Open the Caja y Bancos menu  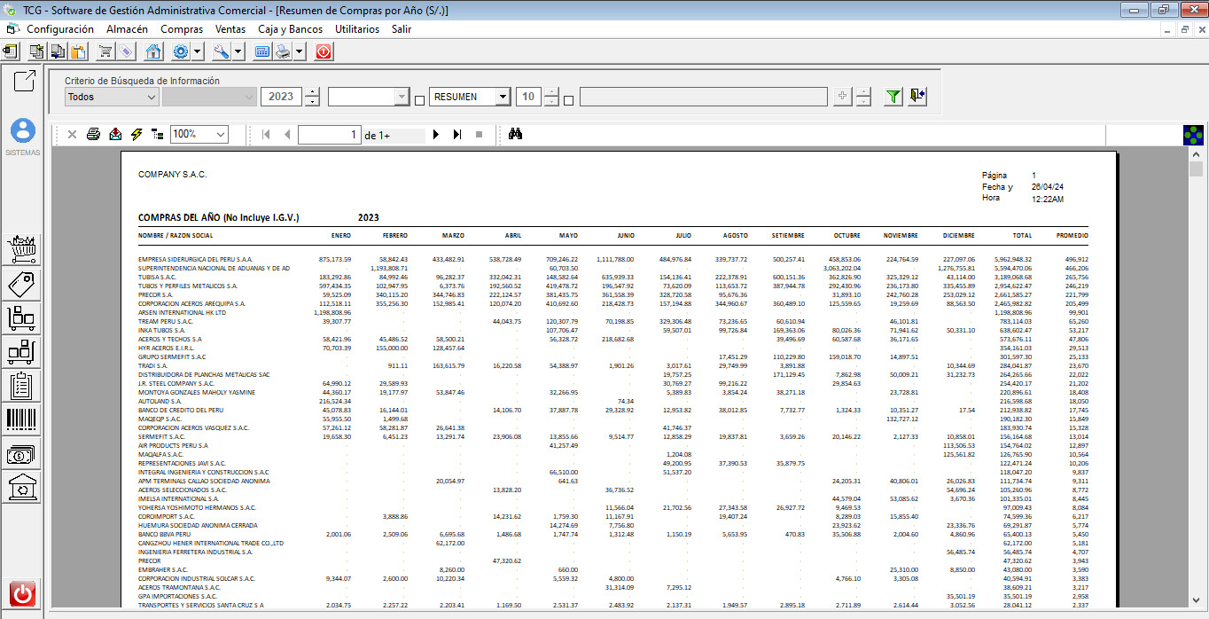[x=290, y=29]
